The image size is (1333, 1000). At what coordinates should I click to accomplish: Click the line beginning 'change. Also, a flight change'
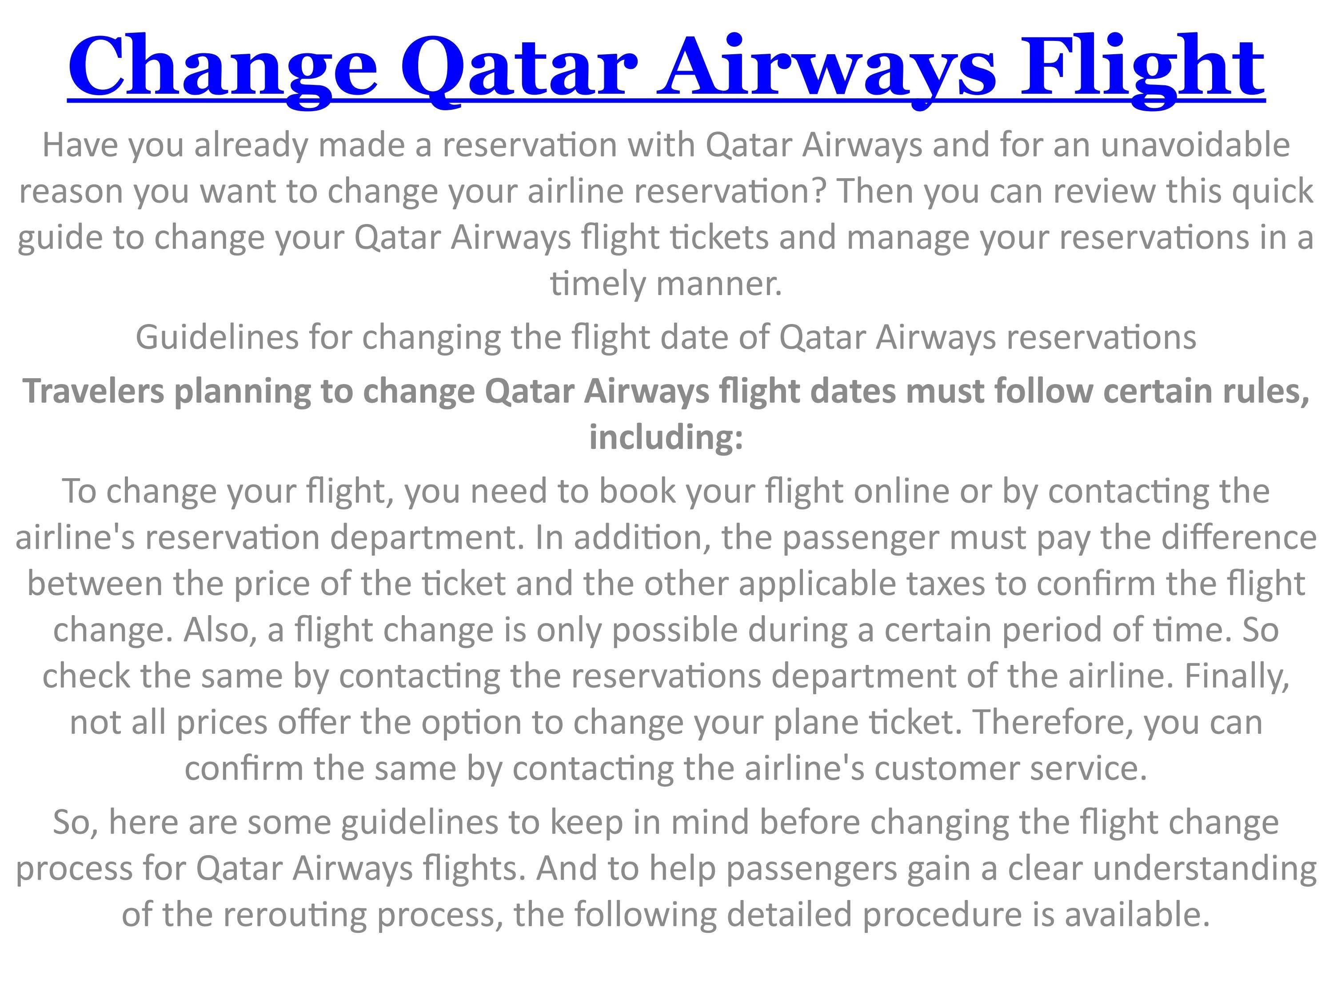click(665, 630)
